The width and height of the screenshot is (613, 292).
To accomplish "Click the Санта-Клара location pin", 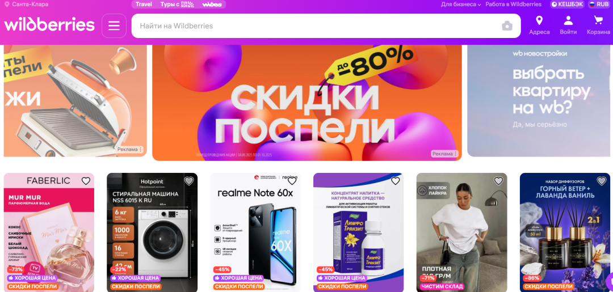I will 7,5.
